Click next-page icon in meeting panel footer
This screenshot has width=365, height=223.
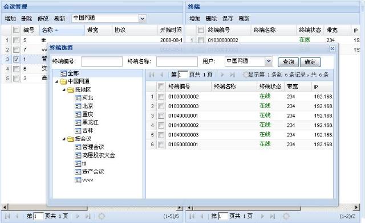pos(78,216)
